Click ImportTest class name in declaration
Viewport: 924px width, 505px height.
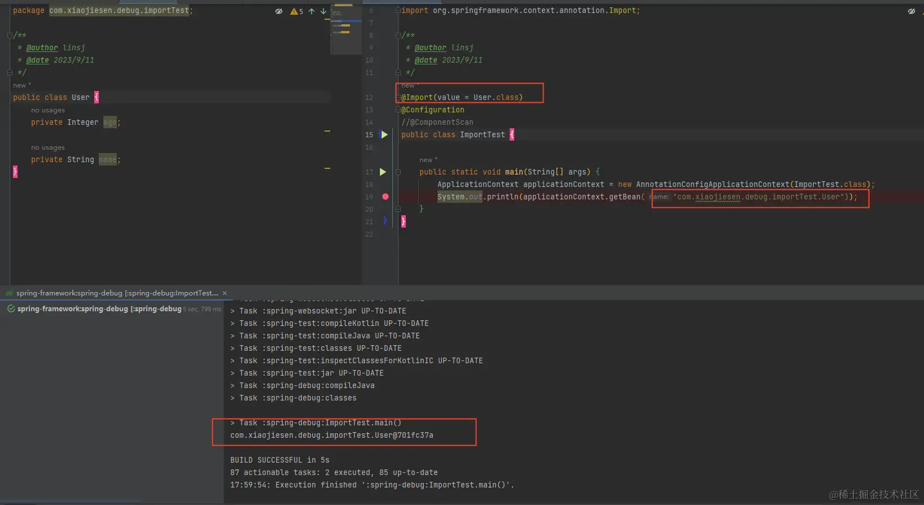click(483, 134)
